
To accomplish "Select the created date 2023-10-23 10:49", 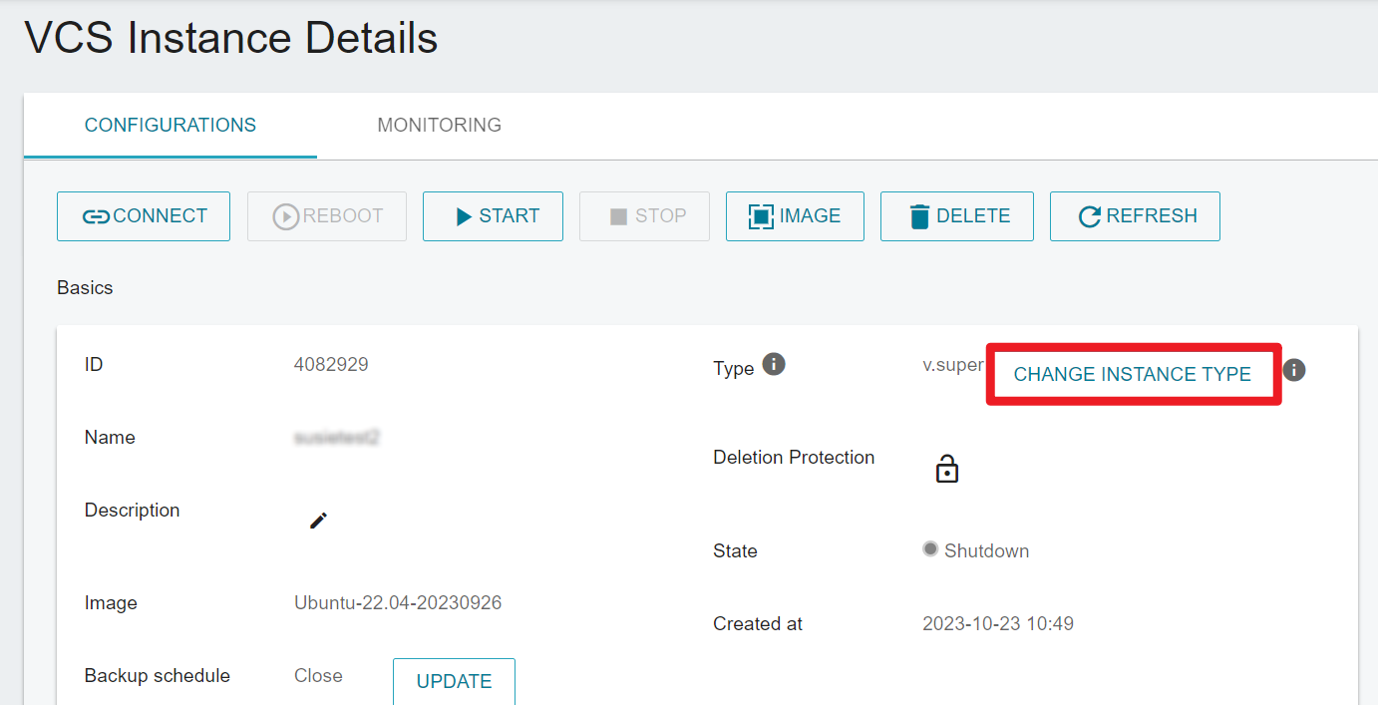I will [998, 624].
